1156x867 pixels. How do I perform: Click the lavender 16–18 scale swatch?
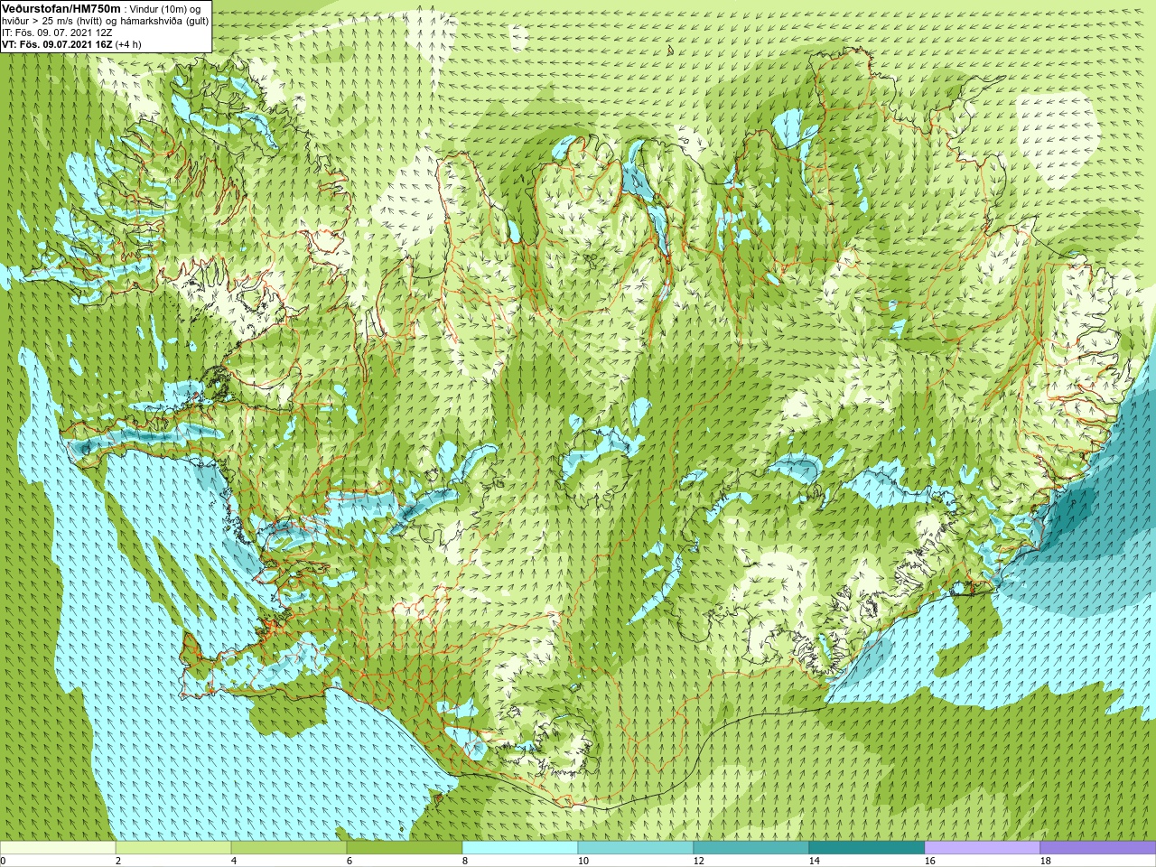tap(983, 847)
